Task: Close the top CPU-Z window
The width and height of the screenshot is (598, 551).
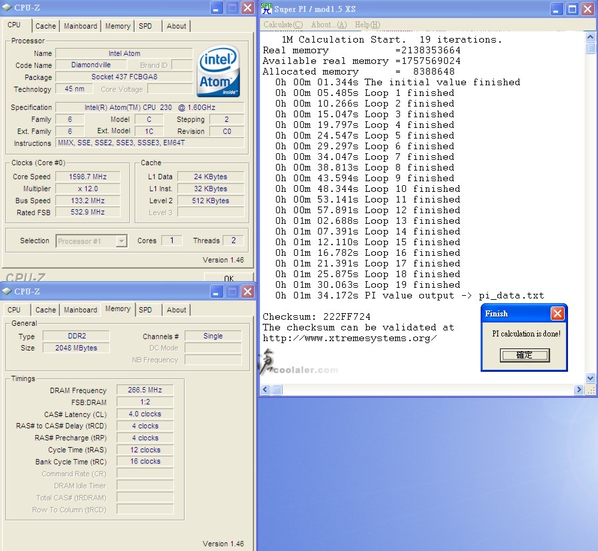Action: pos(247,8)
